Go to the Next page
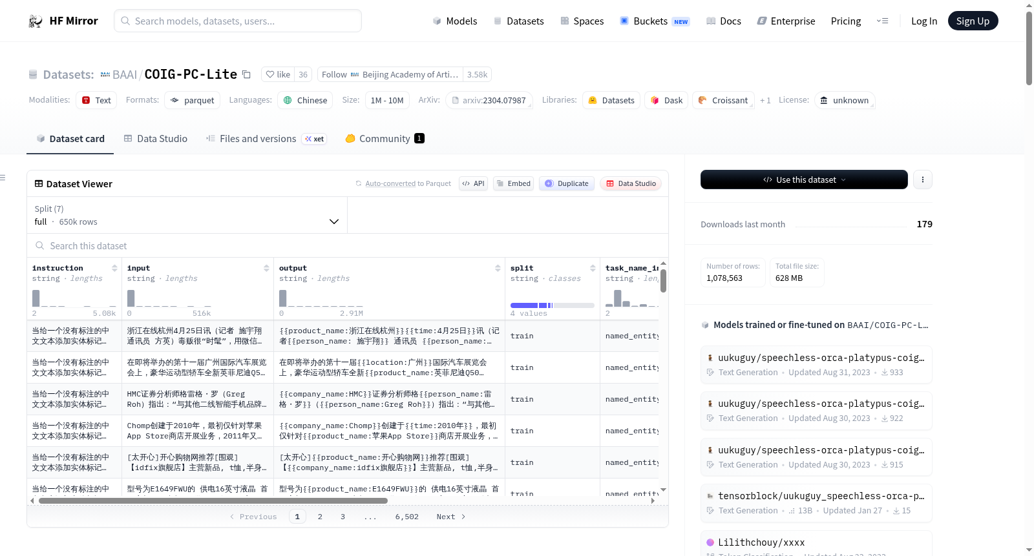 click(x=451, y=517)
